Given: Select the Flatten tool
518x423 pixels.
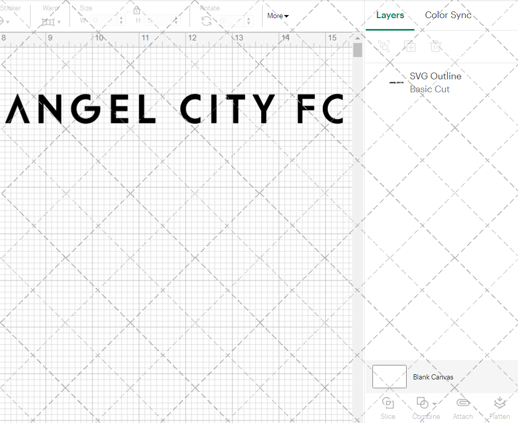Looking at the screenshot, I should (499, 407).
